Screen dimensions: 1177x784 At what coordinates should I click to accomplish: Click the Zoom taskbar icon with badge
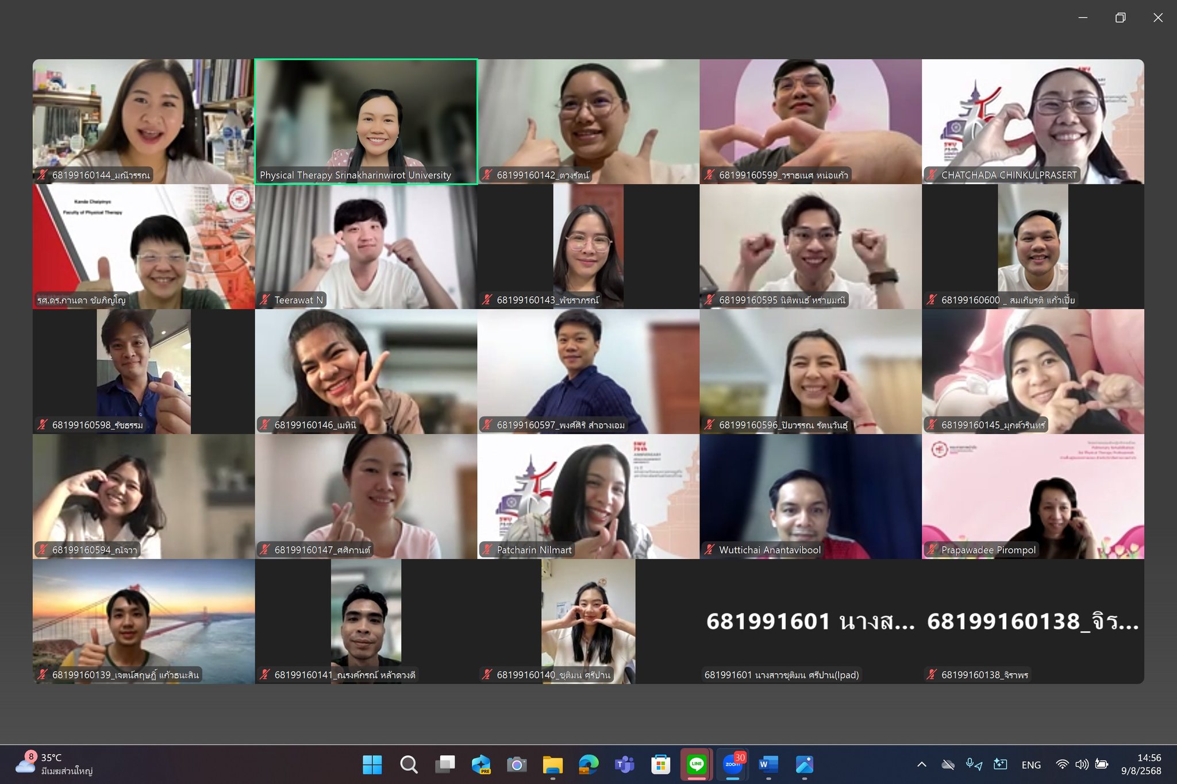point(733,764)
